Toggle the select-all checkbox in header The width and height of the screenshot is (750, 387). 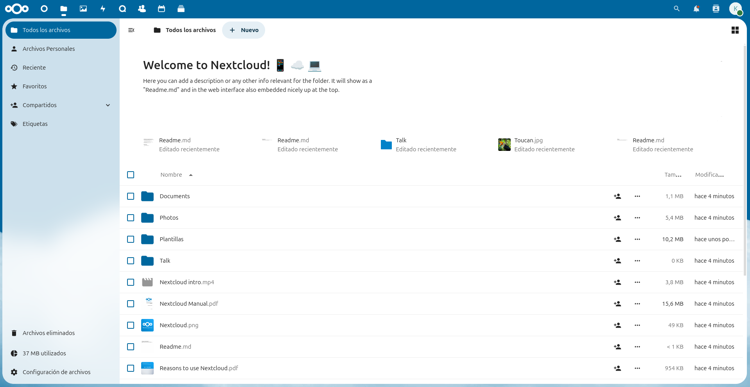pos(131,175)
